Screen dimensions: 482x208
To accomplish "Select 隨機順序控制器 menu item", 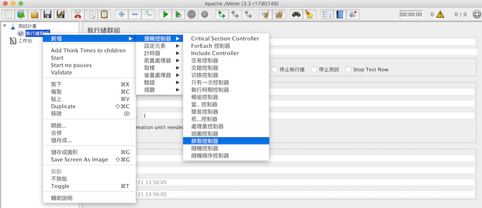I will point(226,155).
